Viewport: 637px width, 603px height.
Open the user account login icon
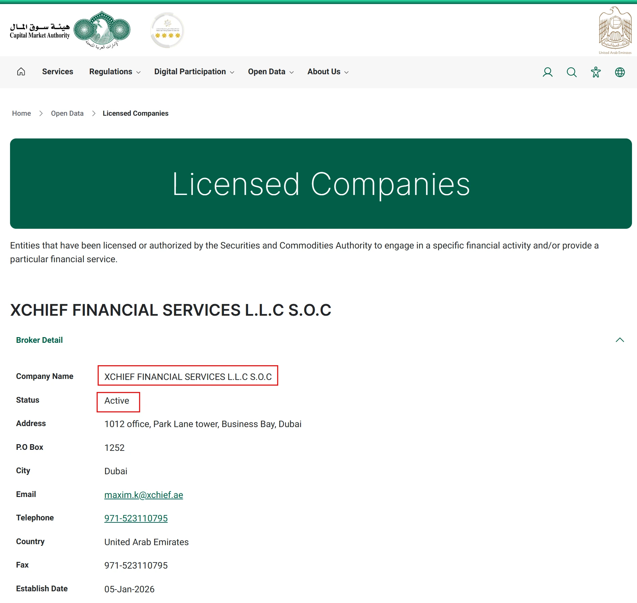point(548,72)
